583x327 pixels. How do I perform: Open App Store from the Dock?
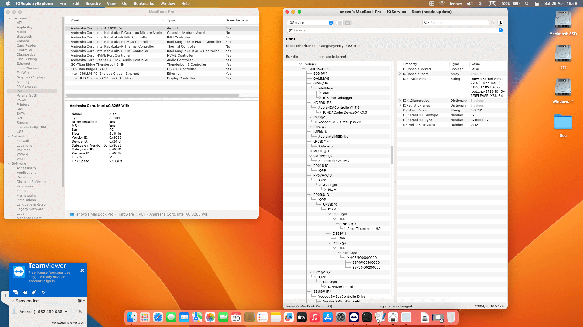328,317
